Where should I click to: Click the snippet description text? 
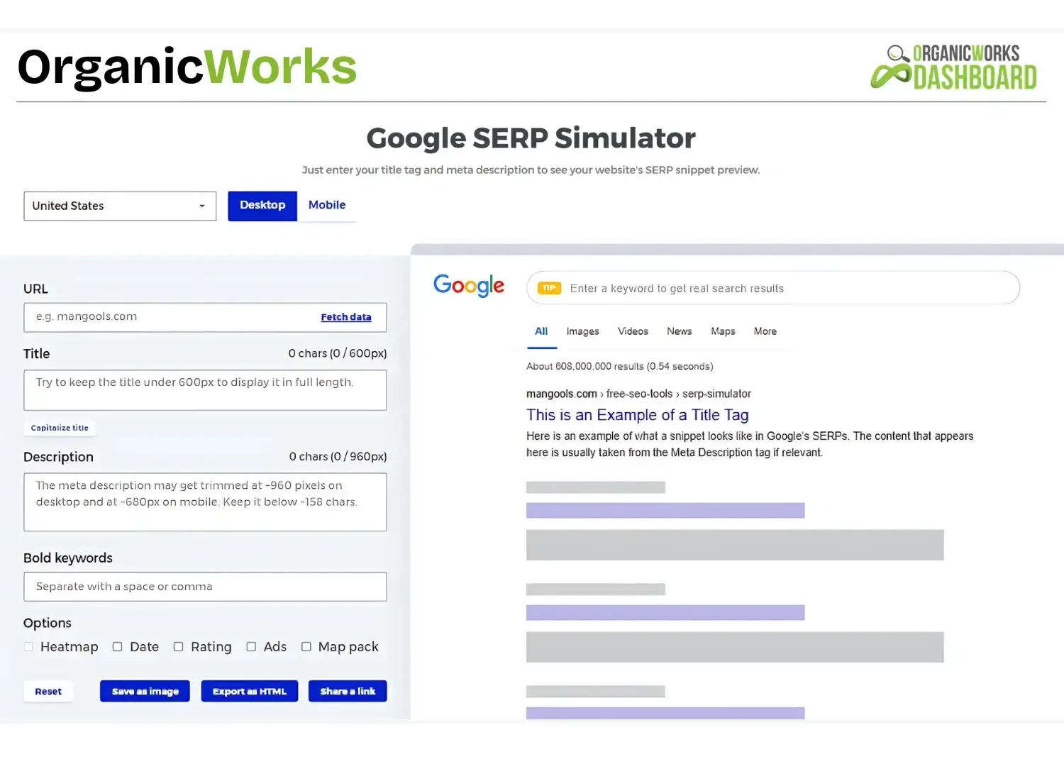750,444
